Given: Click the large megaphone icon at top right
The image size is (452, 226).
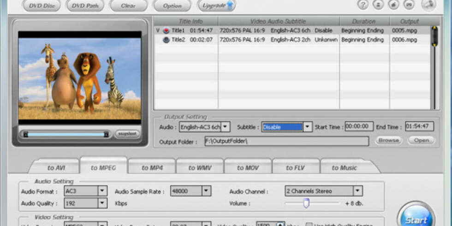Looking at the screenshot, I should (x=428, y=5).
